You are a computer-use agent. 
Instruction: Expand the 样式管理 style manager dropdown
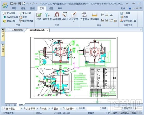tap(74, 22)
